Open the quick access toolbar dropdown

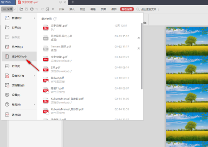tap(53, 9)
